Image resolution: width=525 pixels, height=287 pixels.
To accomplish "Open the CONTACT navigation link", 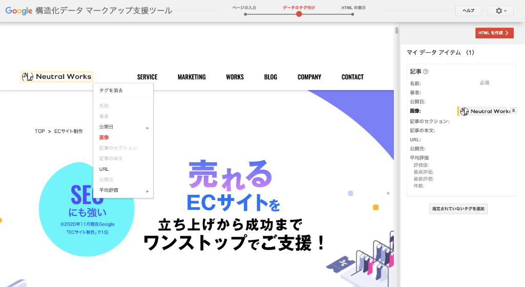I will click(352, 77).
